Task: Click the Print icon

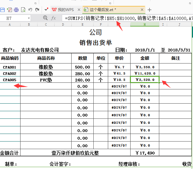Action: coord(16,9)
